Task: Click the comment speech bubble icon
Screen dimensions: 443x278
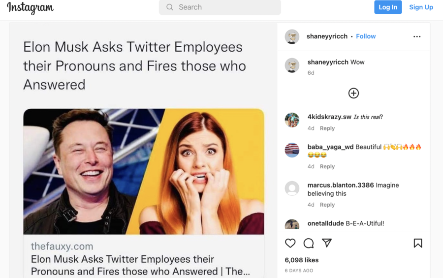Action: (309, 243)
